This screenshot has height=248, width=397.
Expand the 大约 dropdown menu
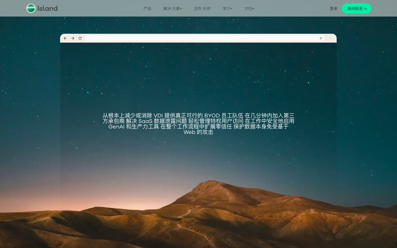[x=250, y=9]
